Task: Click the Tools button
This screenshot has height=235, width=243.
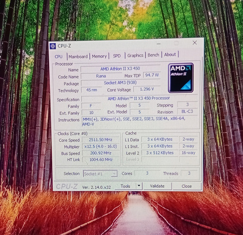Action: 125,186
